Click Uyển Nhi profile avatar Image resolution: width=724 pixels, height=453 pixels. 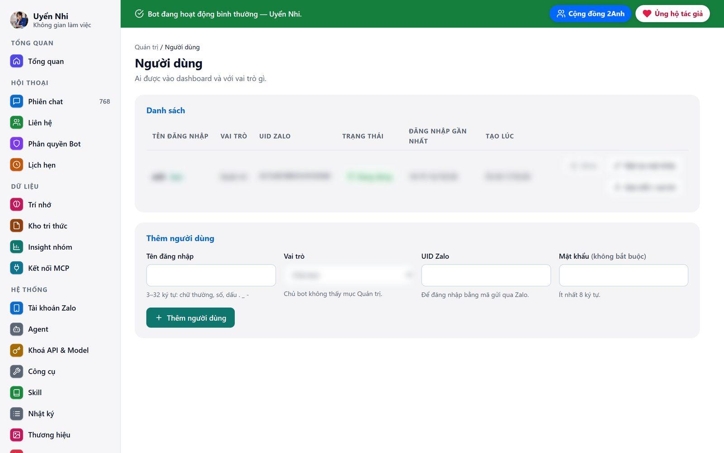tap(19, 20)
